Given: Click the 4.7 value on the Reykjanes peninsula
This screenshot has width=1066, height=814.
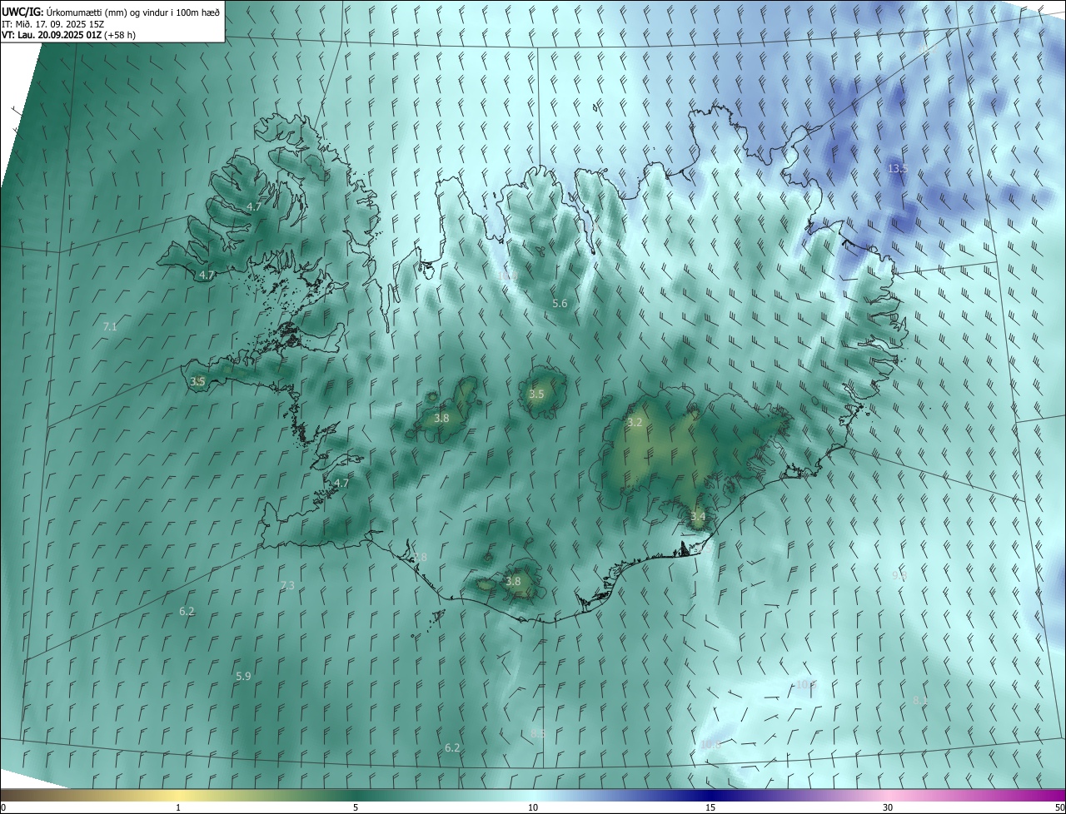Looking at the screenshot, I should (x=341, y=484).
